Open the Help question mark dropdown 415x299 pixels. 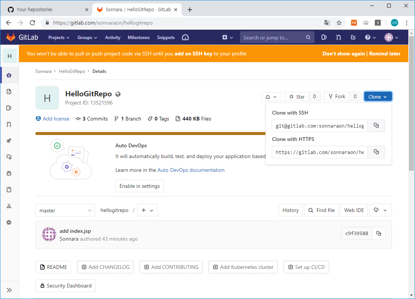[370, 38]
